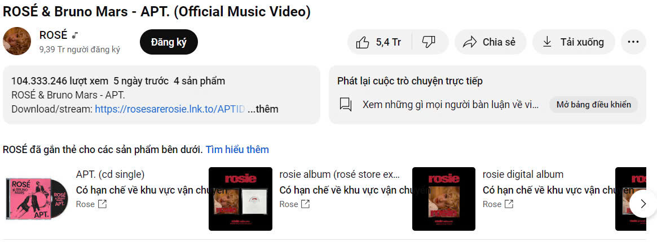
Task: Open rosie album rosé store product thumbnail
Action: 240,199
